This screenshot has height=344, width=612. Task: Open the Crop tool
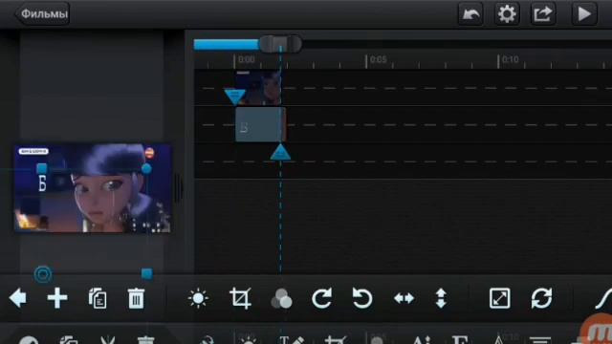tap(240, 298)
